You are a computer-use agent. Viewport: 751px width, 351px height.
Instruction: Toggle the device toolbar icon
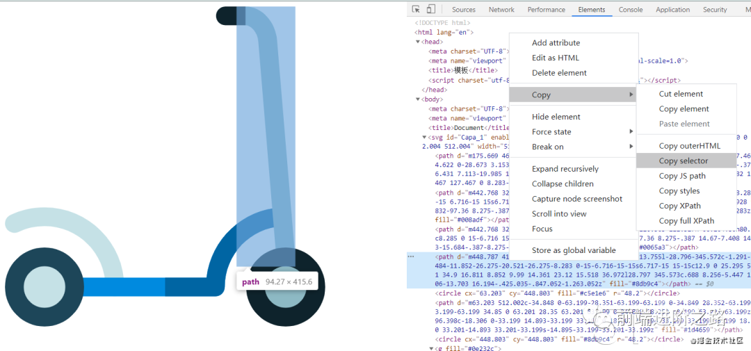[x=430, y=10]
